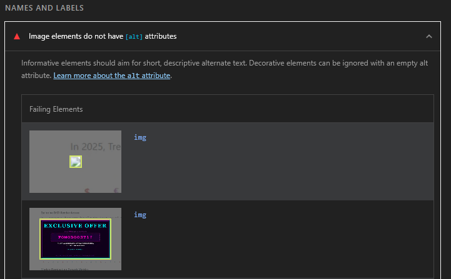The width and height of the screenshot is (451, 279).
Task: Click the 'In 2025' broken image thumbnail
Action: pos(75,162)
